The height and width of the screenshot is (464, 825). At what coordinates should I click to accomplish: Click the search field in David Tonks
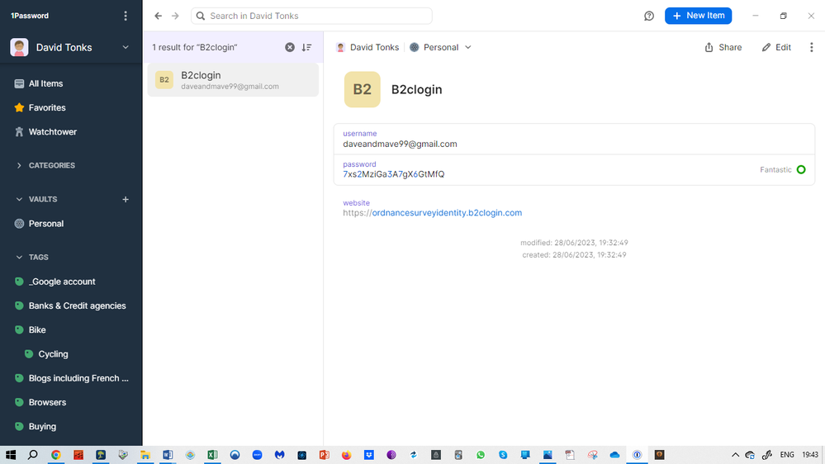click(314, 16)
